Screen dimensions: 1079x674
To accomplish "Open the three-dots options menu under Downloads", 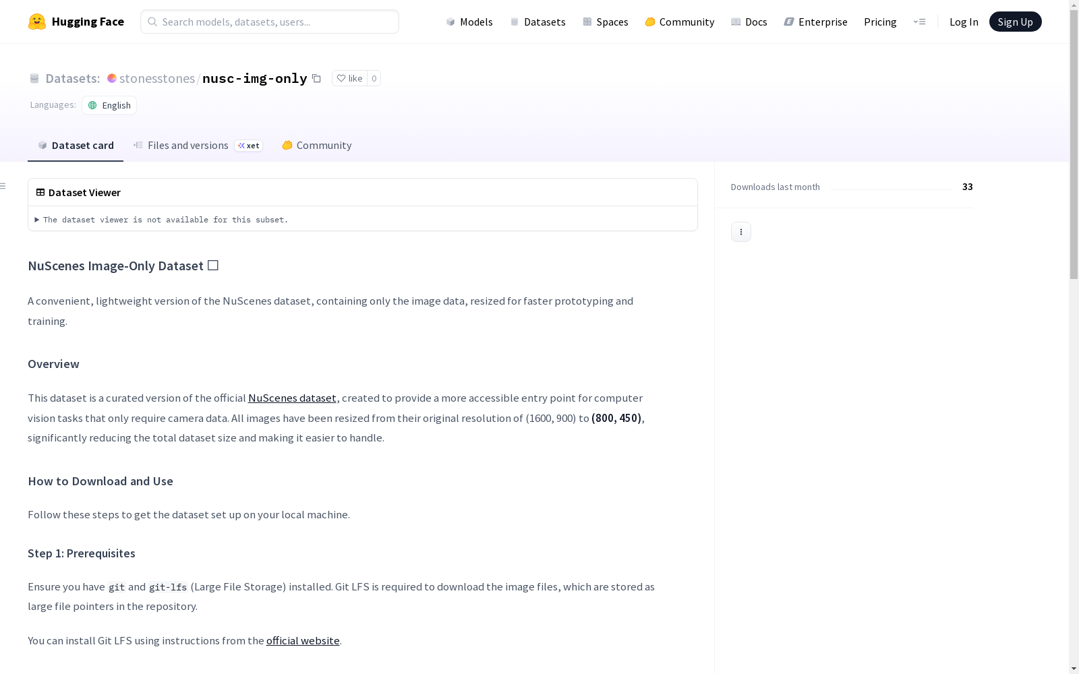I will [740, 232].
